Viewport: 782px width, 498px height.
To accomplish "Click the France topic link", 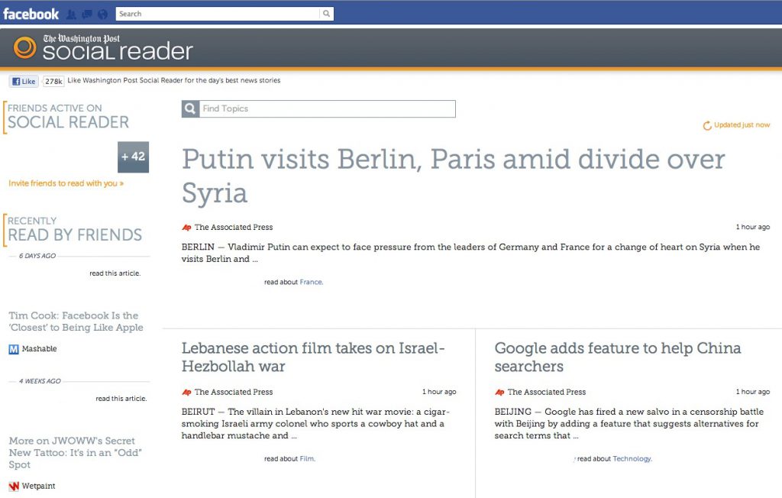I will point(312,282).
